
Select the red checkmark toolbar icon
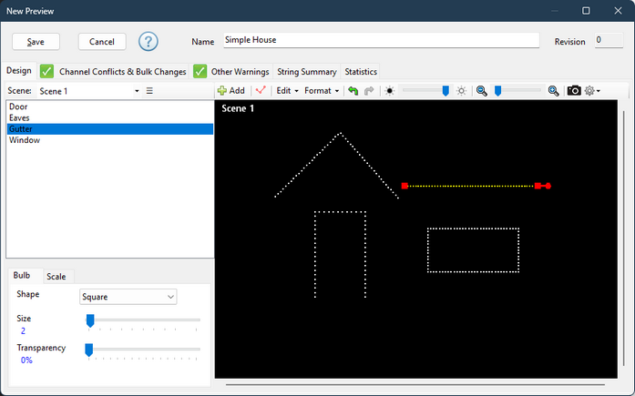tap(261, 90)
